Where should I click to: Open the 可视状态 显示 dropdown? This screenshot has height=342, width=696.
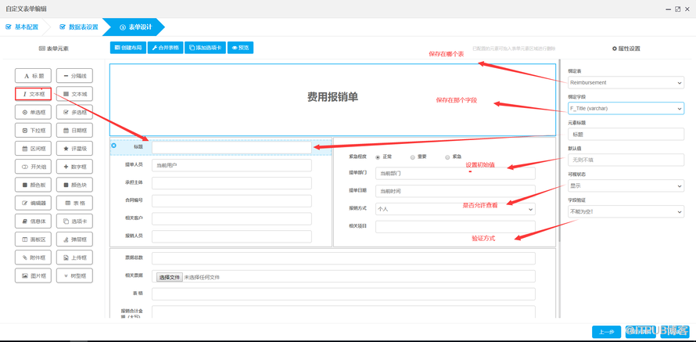pos(626,186)
